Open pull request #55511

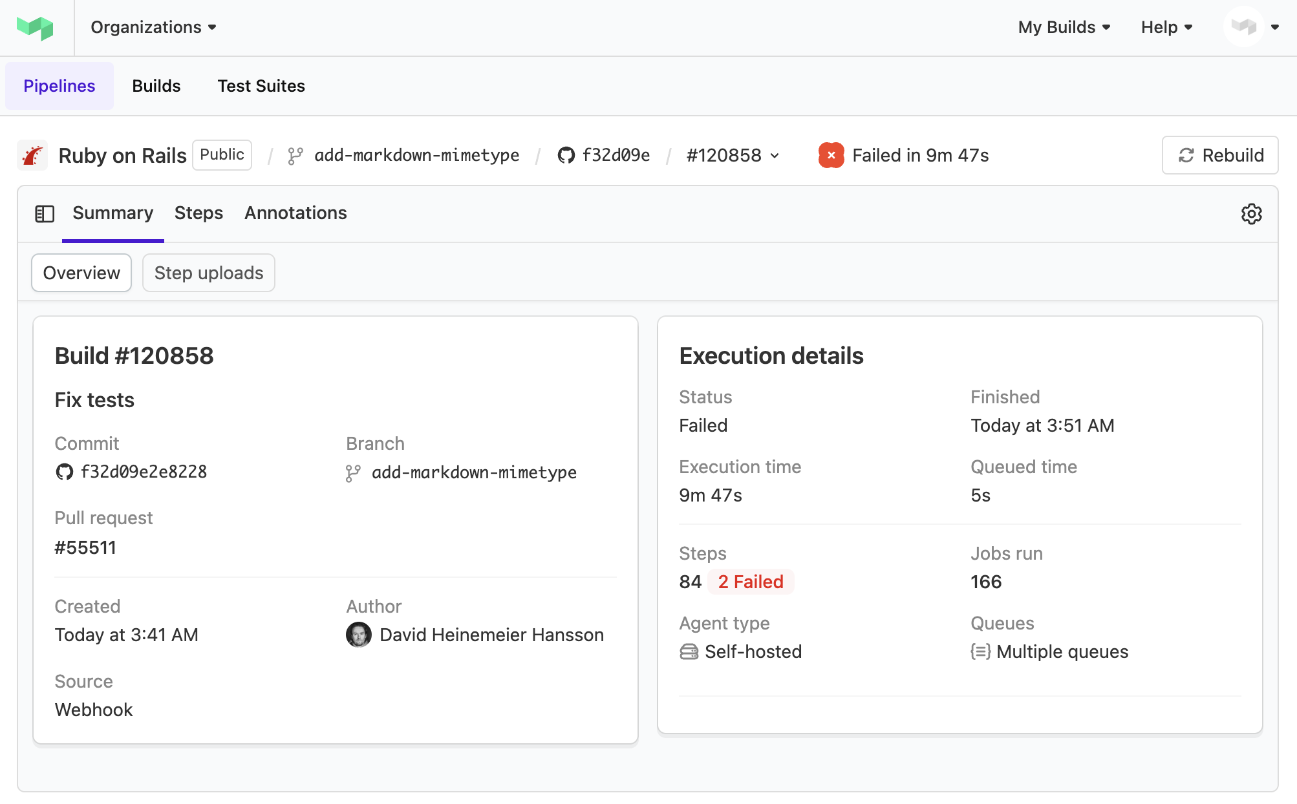point(85,547)
